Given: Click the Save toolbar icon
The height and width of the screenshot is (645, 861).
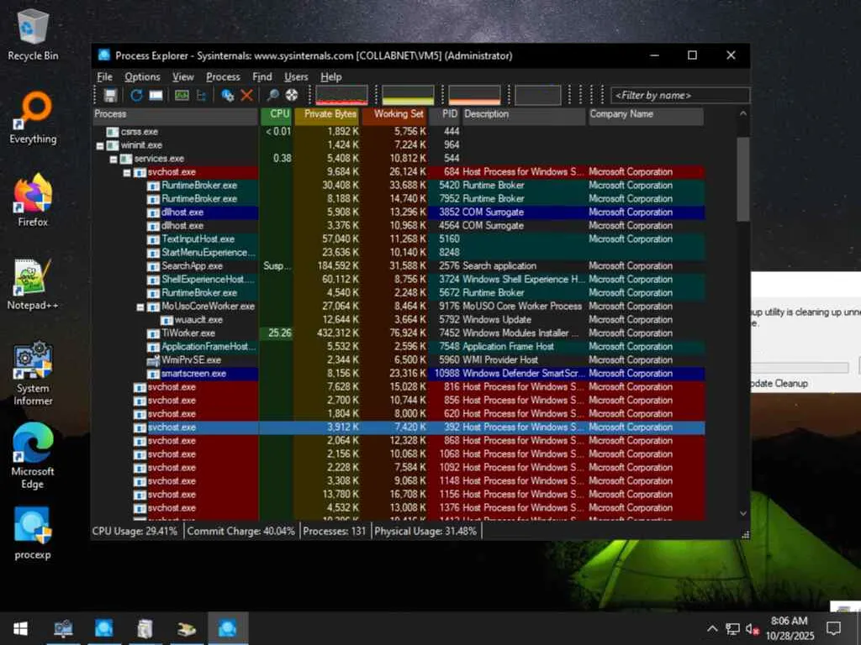Looking at the screenshot, I should pos(110,96).
